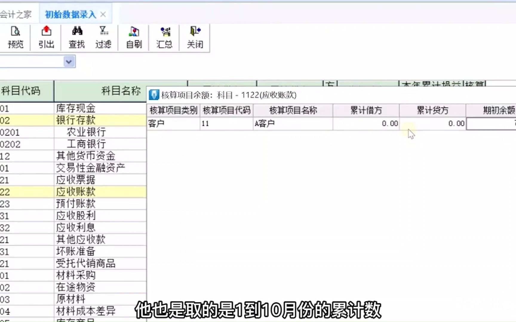The height and width of the screenshot is (322, 516).
Task: Click the 引出 export toolbar icon
Action: [x=46, y=38]
